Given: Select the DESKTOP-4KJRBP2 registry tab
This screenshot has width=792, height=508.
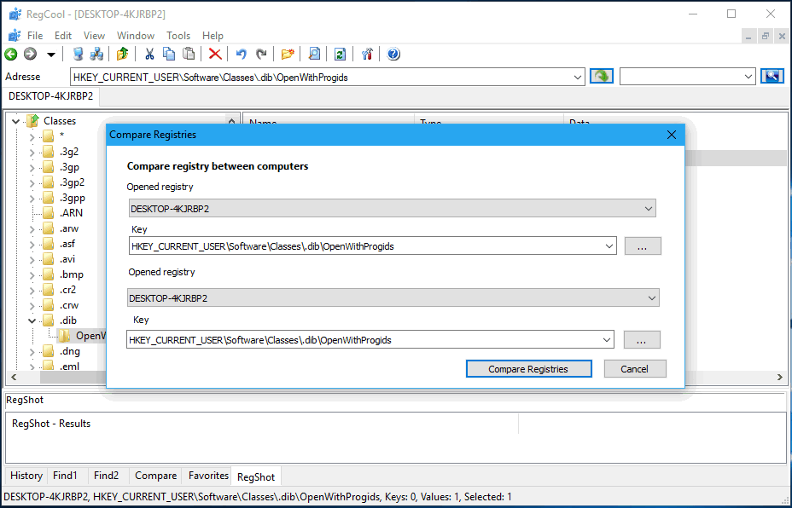Looking at the screenshot, I should click(51, 96).
